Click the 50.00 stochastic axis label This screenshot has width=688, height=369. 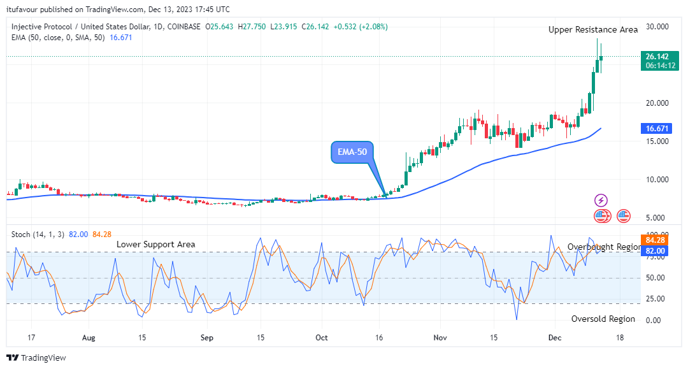click(x=656, y=278)
